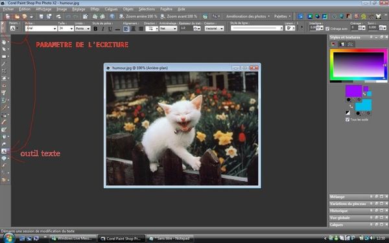Click the black and white reset colors icon
This screenshot has height=243, width=389.
coord(348,113)
